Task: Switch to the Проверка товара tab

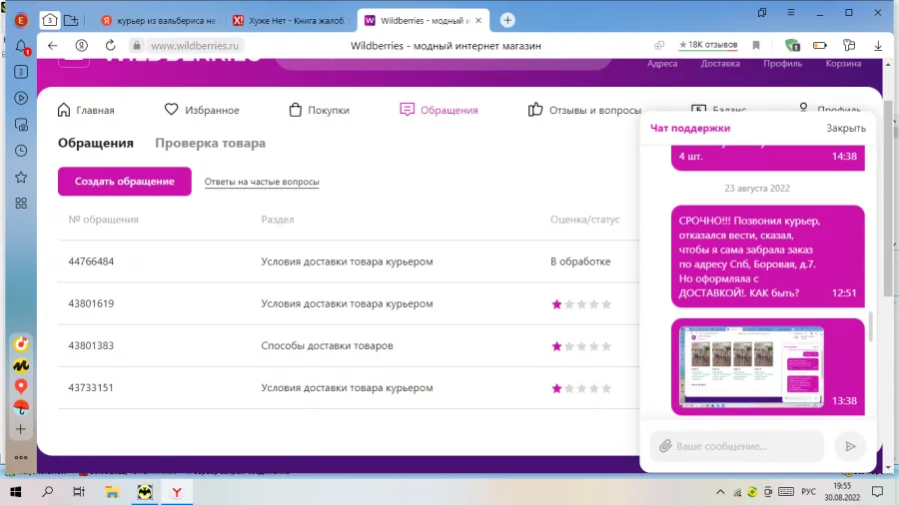Action: (211, 143)
